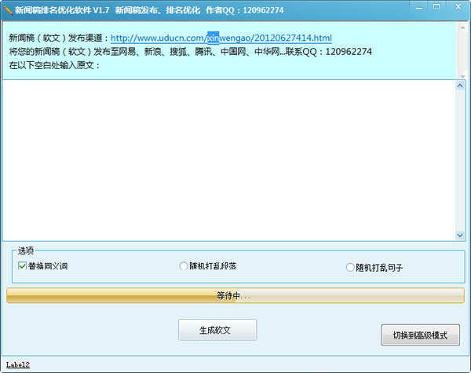Image resolution: width=471 pixels, height=373 pixels.
Task: Click the scrollbar up arrow in text area
Action: point(461,86)
